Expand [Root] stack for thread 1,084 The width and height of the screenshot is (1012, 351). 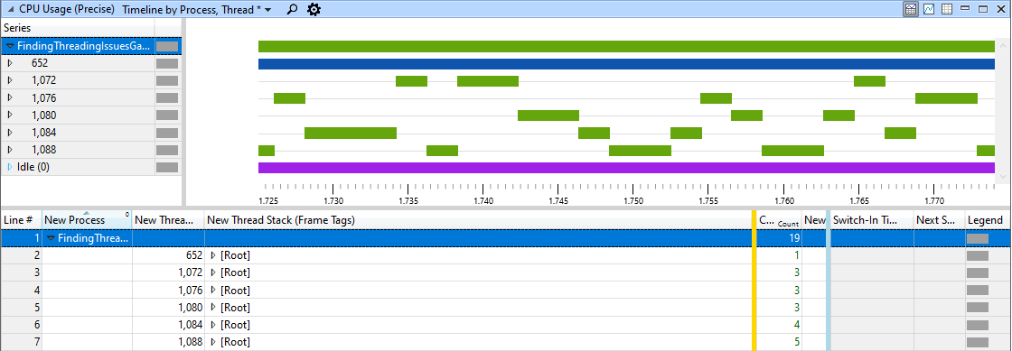213,325
